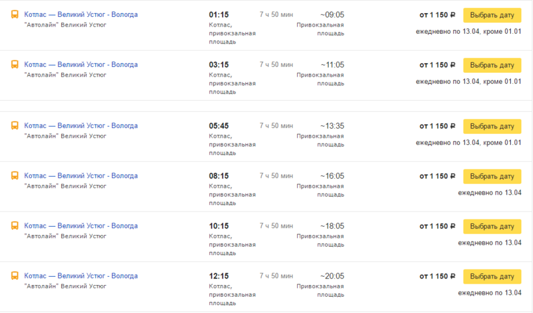Click the bus icon for the 10:15 departure
533x313 pixels.
click(15, 226)
